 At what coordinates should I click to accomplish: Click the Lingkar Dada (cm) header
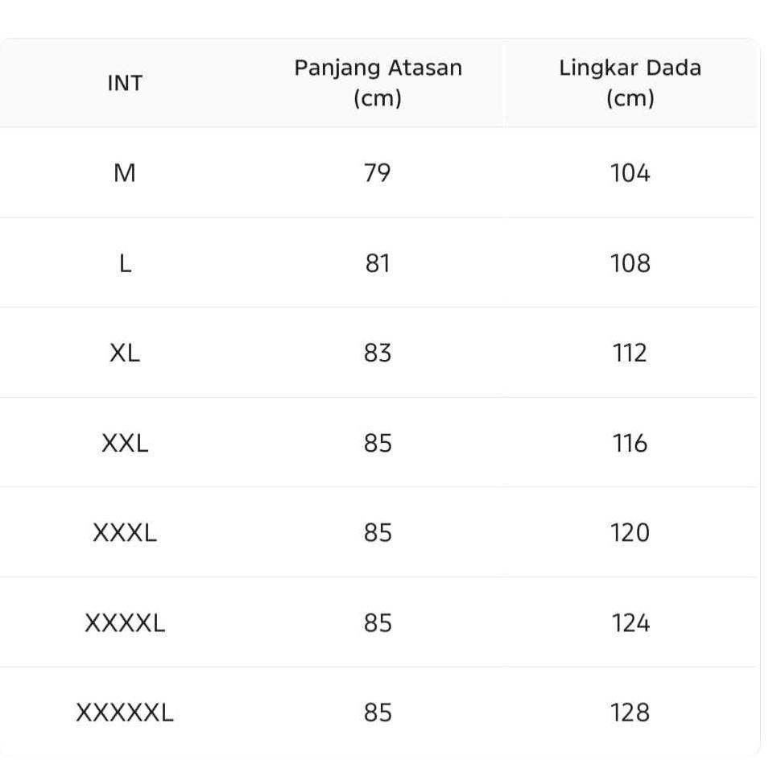(630, 83)
